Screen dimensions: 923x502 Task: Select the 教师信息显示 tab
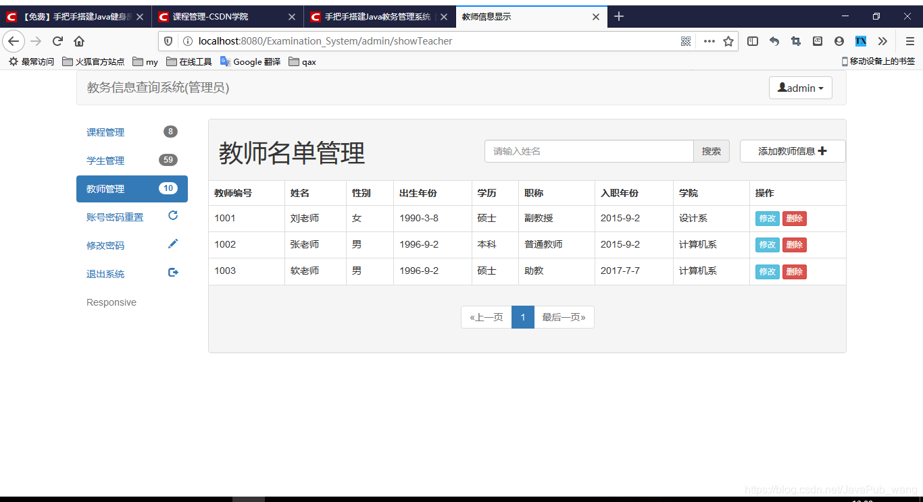(x=532, y=17)
